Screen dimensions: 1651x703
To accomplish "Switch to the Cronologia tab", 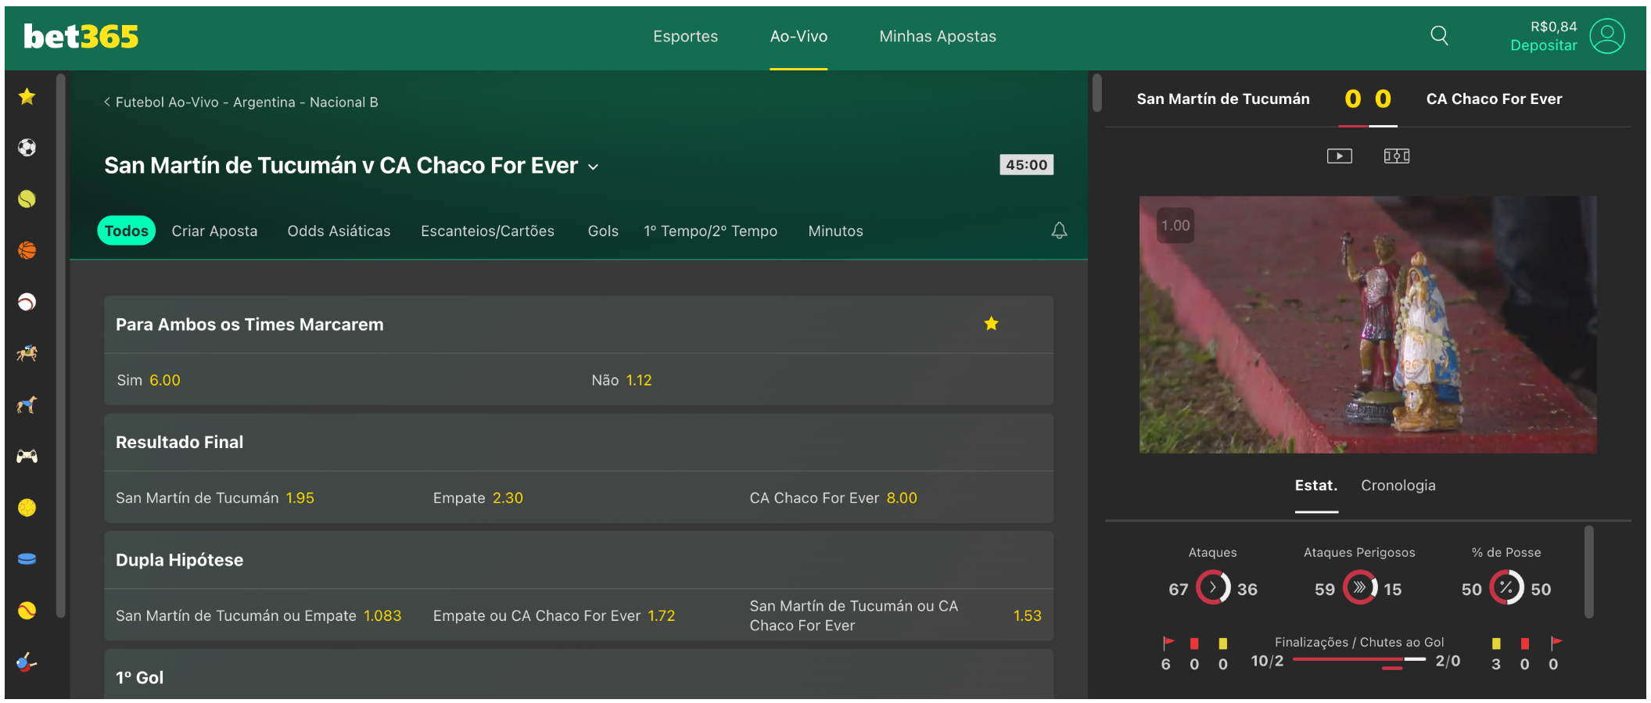I will pyautogui.click(x=1398, y=486).
